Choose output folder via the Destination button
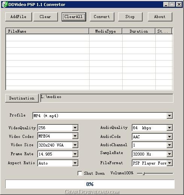Viewport: 184px width, 195px height. point(22,98)
